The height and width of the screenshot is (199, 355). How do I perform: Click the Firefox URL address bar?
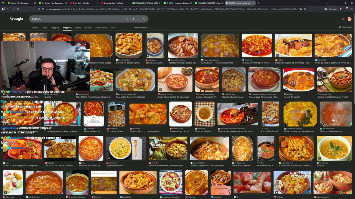tap(172, 9)
